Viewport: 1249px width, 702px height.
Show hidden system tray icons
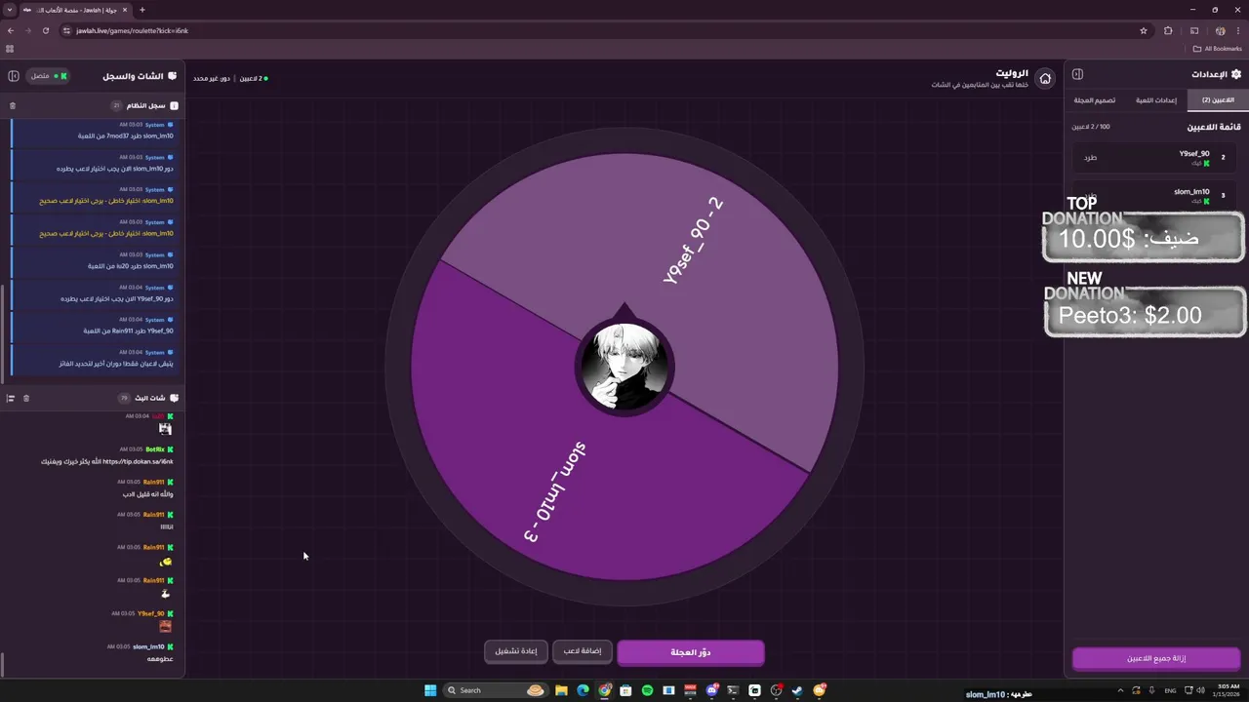pyautogui.click(x=1122, y=690)
